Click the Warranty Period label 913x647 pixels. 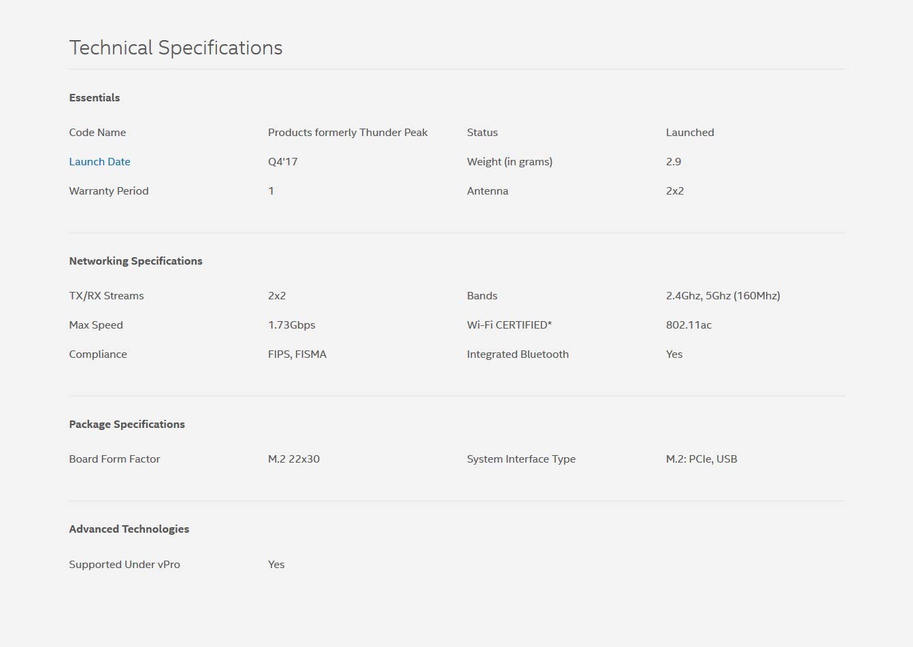pyautogui.click(x=109, y=191)
